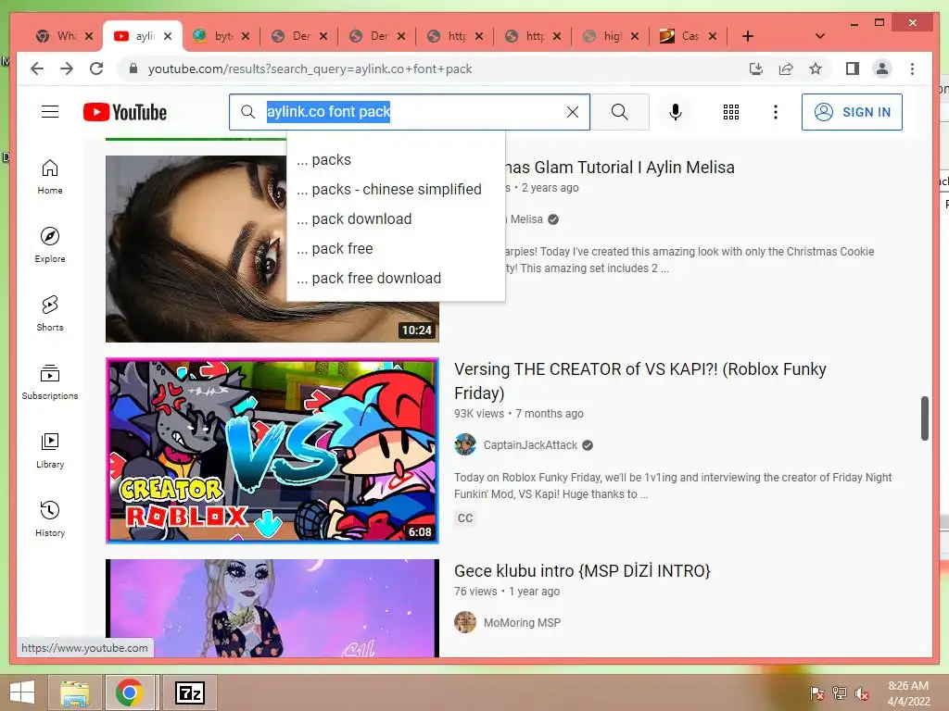The width and height of the screenshot is (949, 711).
Task: Visit CaptainJackAttack channel
Action: (530, 445)
